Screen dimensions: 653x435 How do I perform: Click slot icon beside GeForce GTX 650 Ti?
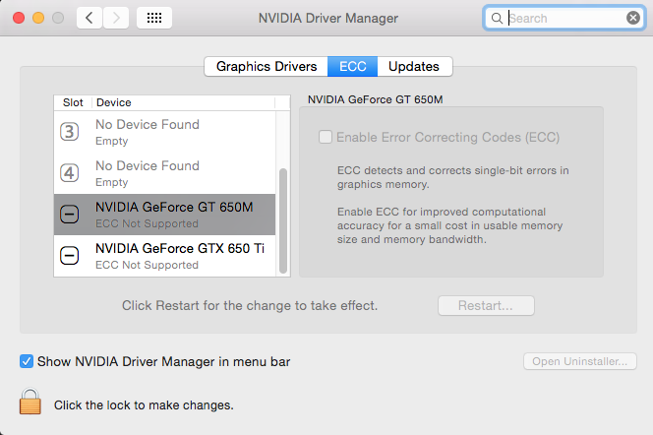[x=69, y=256]
